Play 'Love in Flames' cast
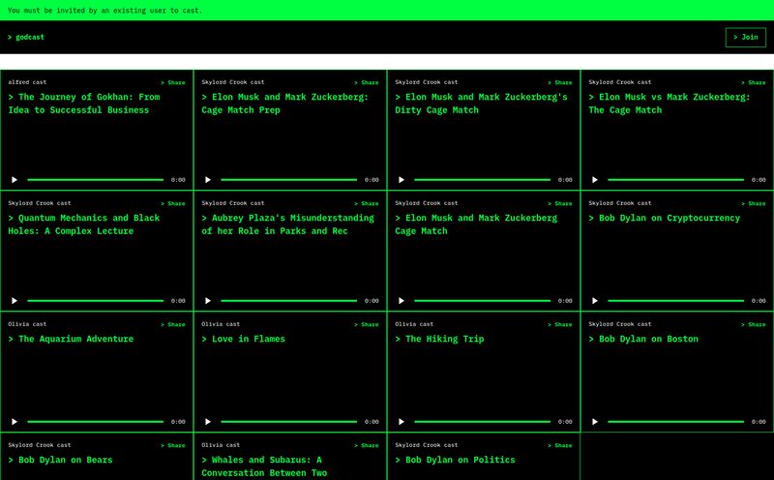774x480 pixels. point(208,422)
